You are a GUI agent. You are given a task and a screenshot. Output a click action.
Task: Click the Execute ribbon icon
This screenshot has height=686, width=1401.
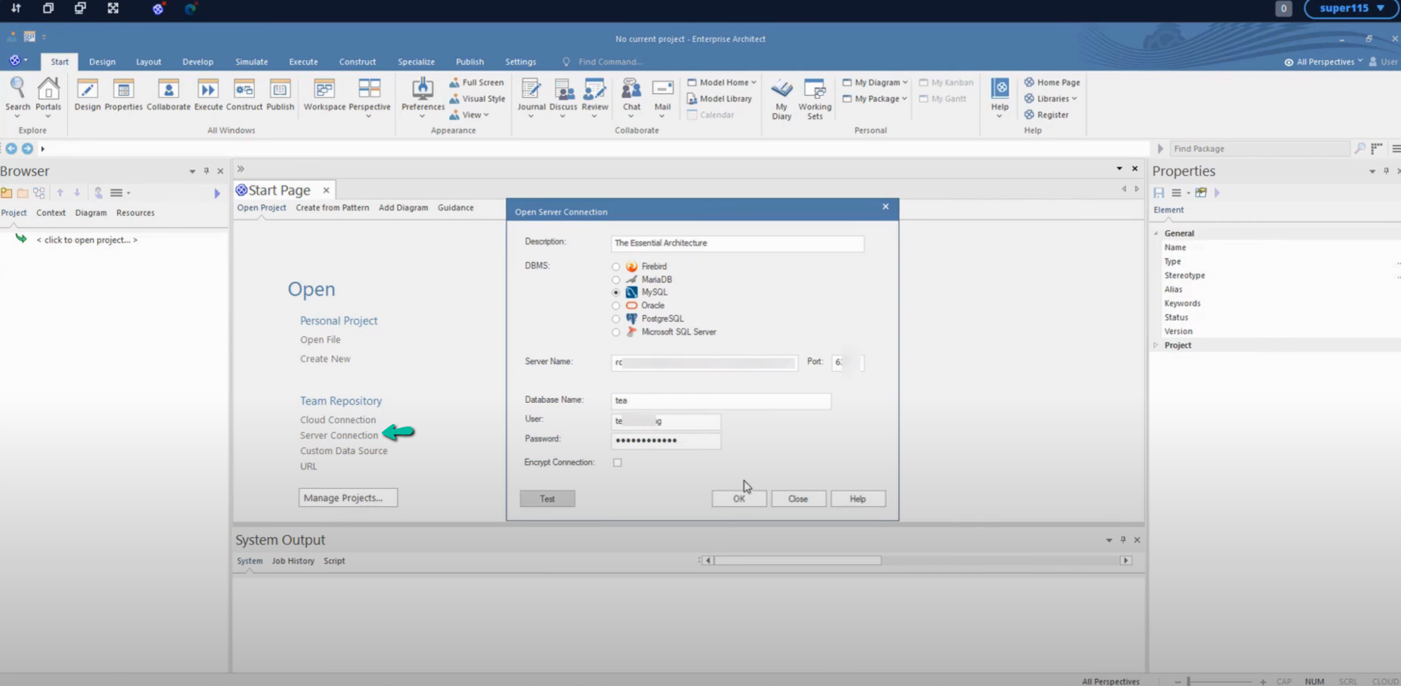[208, 96]
